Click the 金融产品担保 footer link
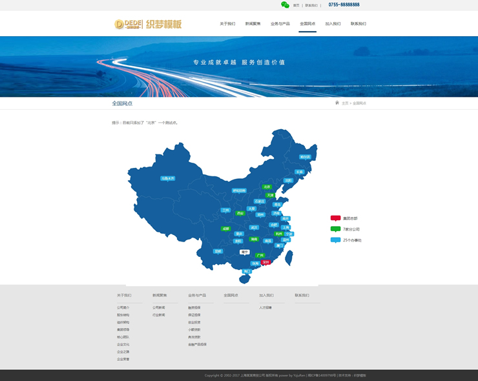This screenshot has height=381, width=478. 197,344
